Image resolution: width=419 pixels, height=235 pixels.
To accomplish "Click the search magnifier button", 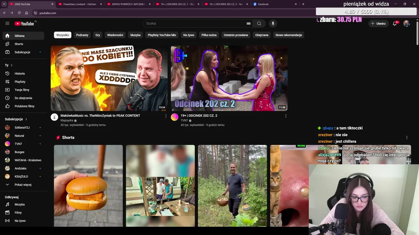I will coord(259,23).
